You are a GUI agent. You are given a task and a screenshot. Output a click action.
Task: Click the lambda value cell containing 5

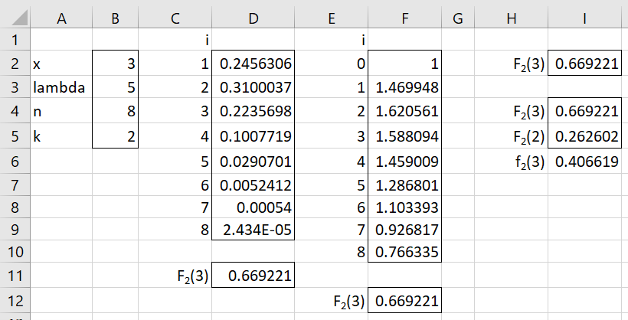tap(116, 87)
